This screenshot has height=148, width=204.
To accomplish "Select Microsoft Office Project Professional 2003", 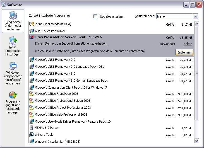I will [x=111, y=108].
